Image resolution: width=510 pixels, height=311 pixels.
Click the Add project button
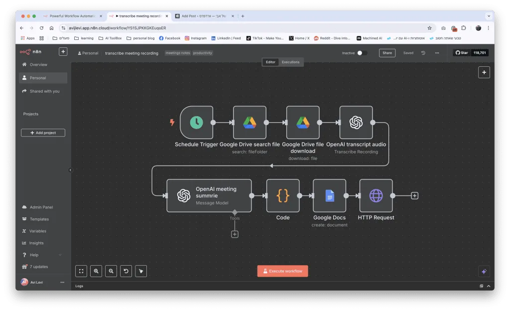coord(43,133)
